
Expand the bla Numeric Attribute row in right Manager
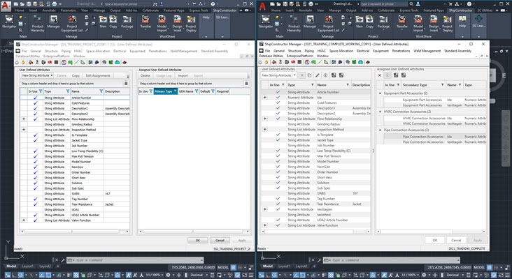[x=265, y=98]
